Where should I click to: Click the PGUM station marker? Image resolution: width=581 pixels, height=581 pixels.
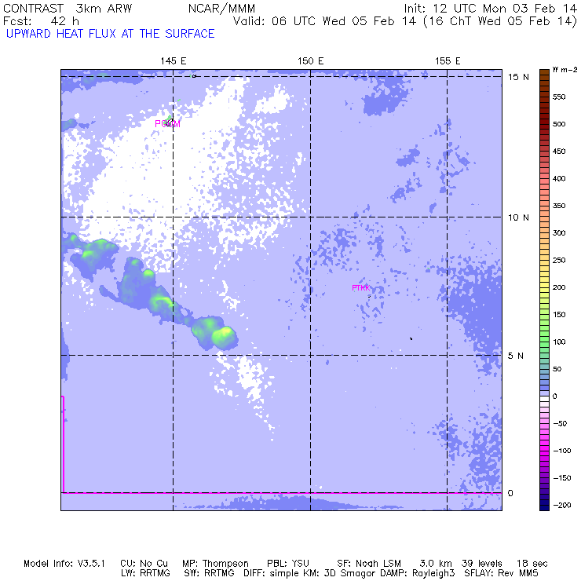tap(167, 124)
